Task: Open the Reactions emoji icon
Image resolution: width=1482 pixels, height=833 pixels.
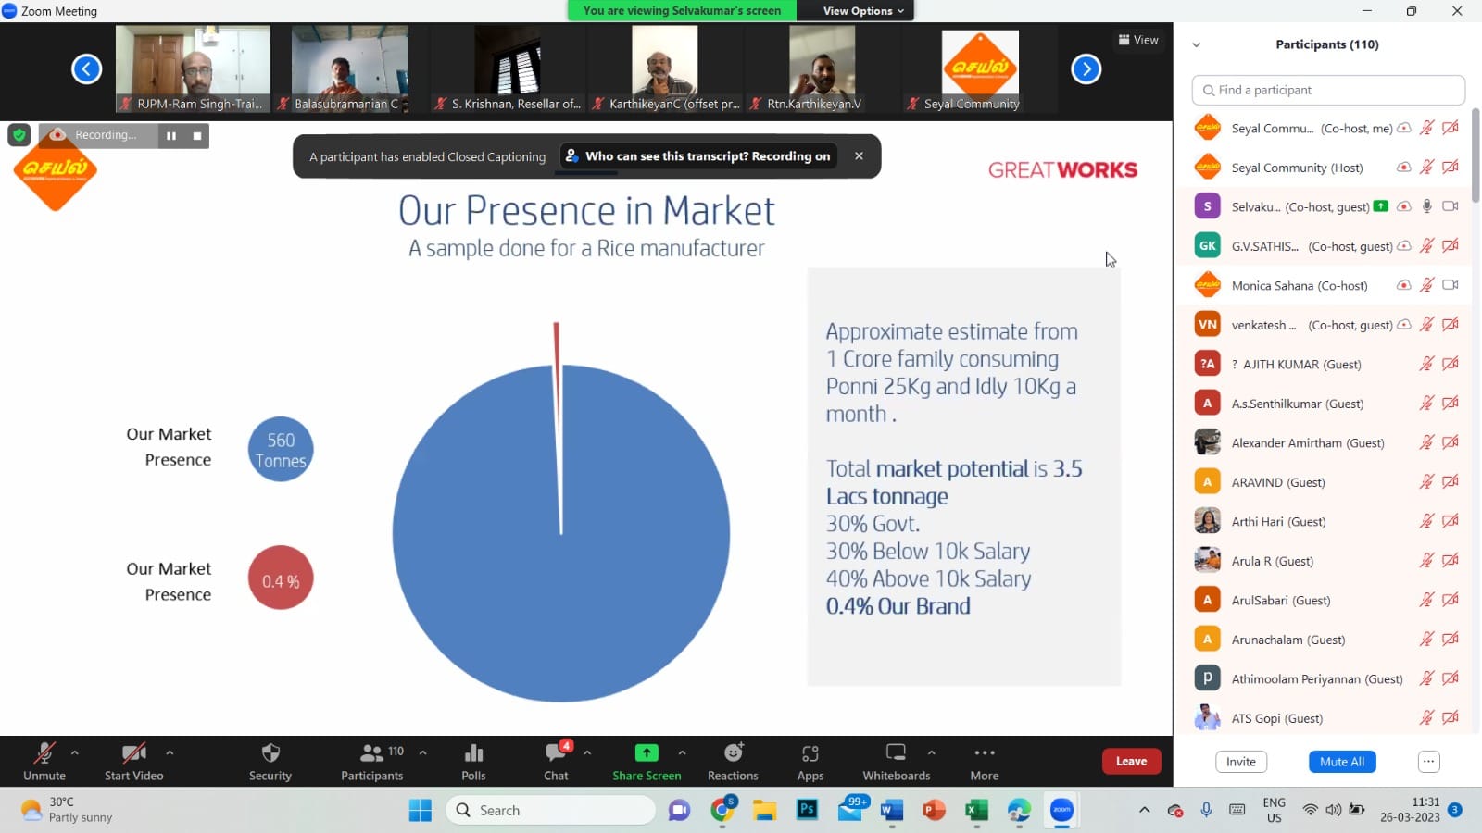Action: point(733,753)
